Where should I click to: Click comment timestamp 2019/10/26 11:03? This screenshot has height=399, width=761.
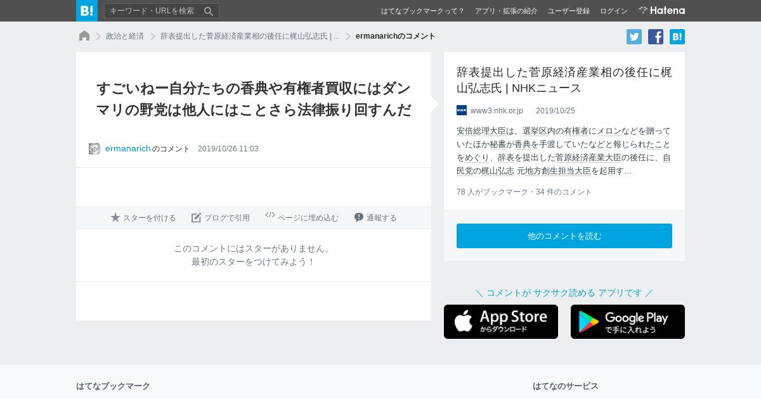point(228,149)
